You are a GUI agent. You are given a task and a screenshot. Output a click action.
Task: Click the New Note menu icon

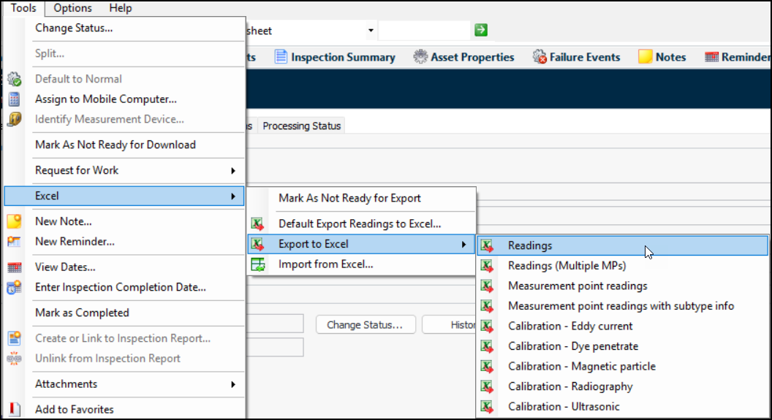pyautogui.click(x=14, y=222)
